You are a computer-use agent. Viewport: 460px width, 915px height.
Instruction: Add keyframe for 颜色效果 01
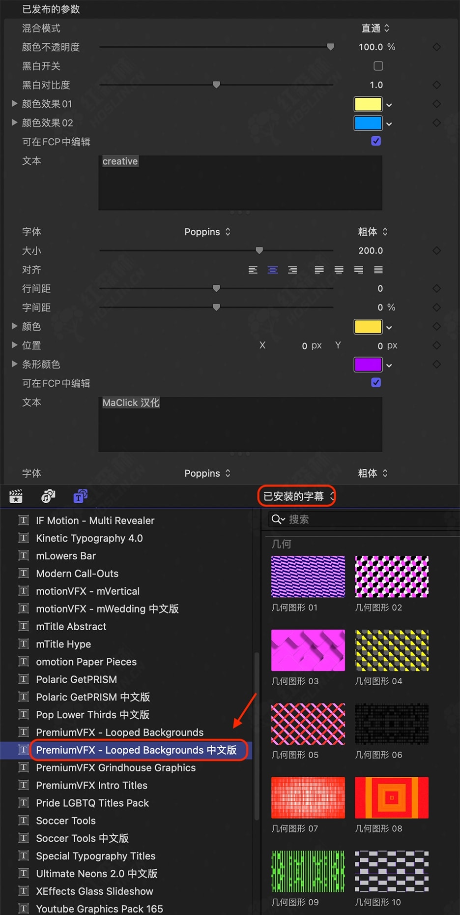[x=436, y=104]
